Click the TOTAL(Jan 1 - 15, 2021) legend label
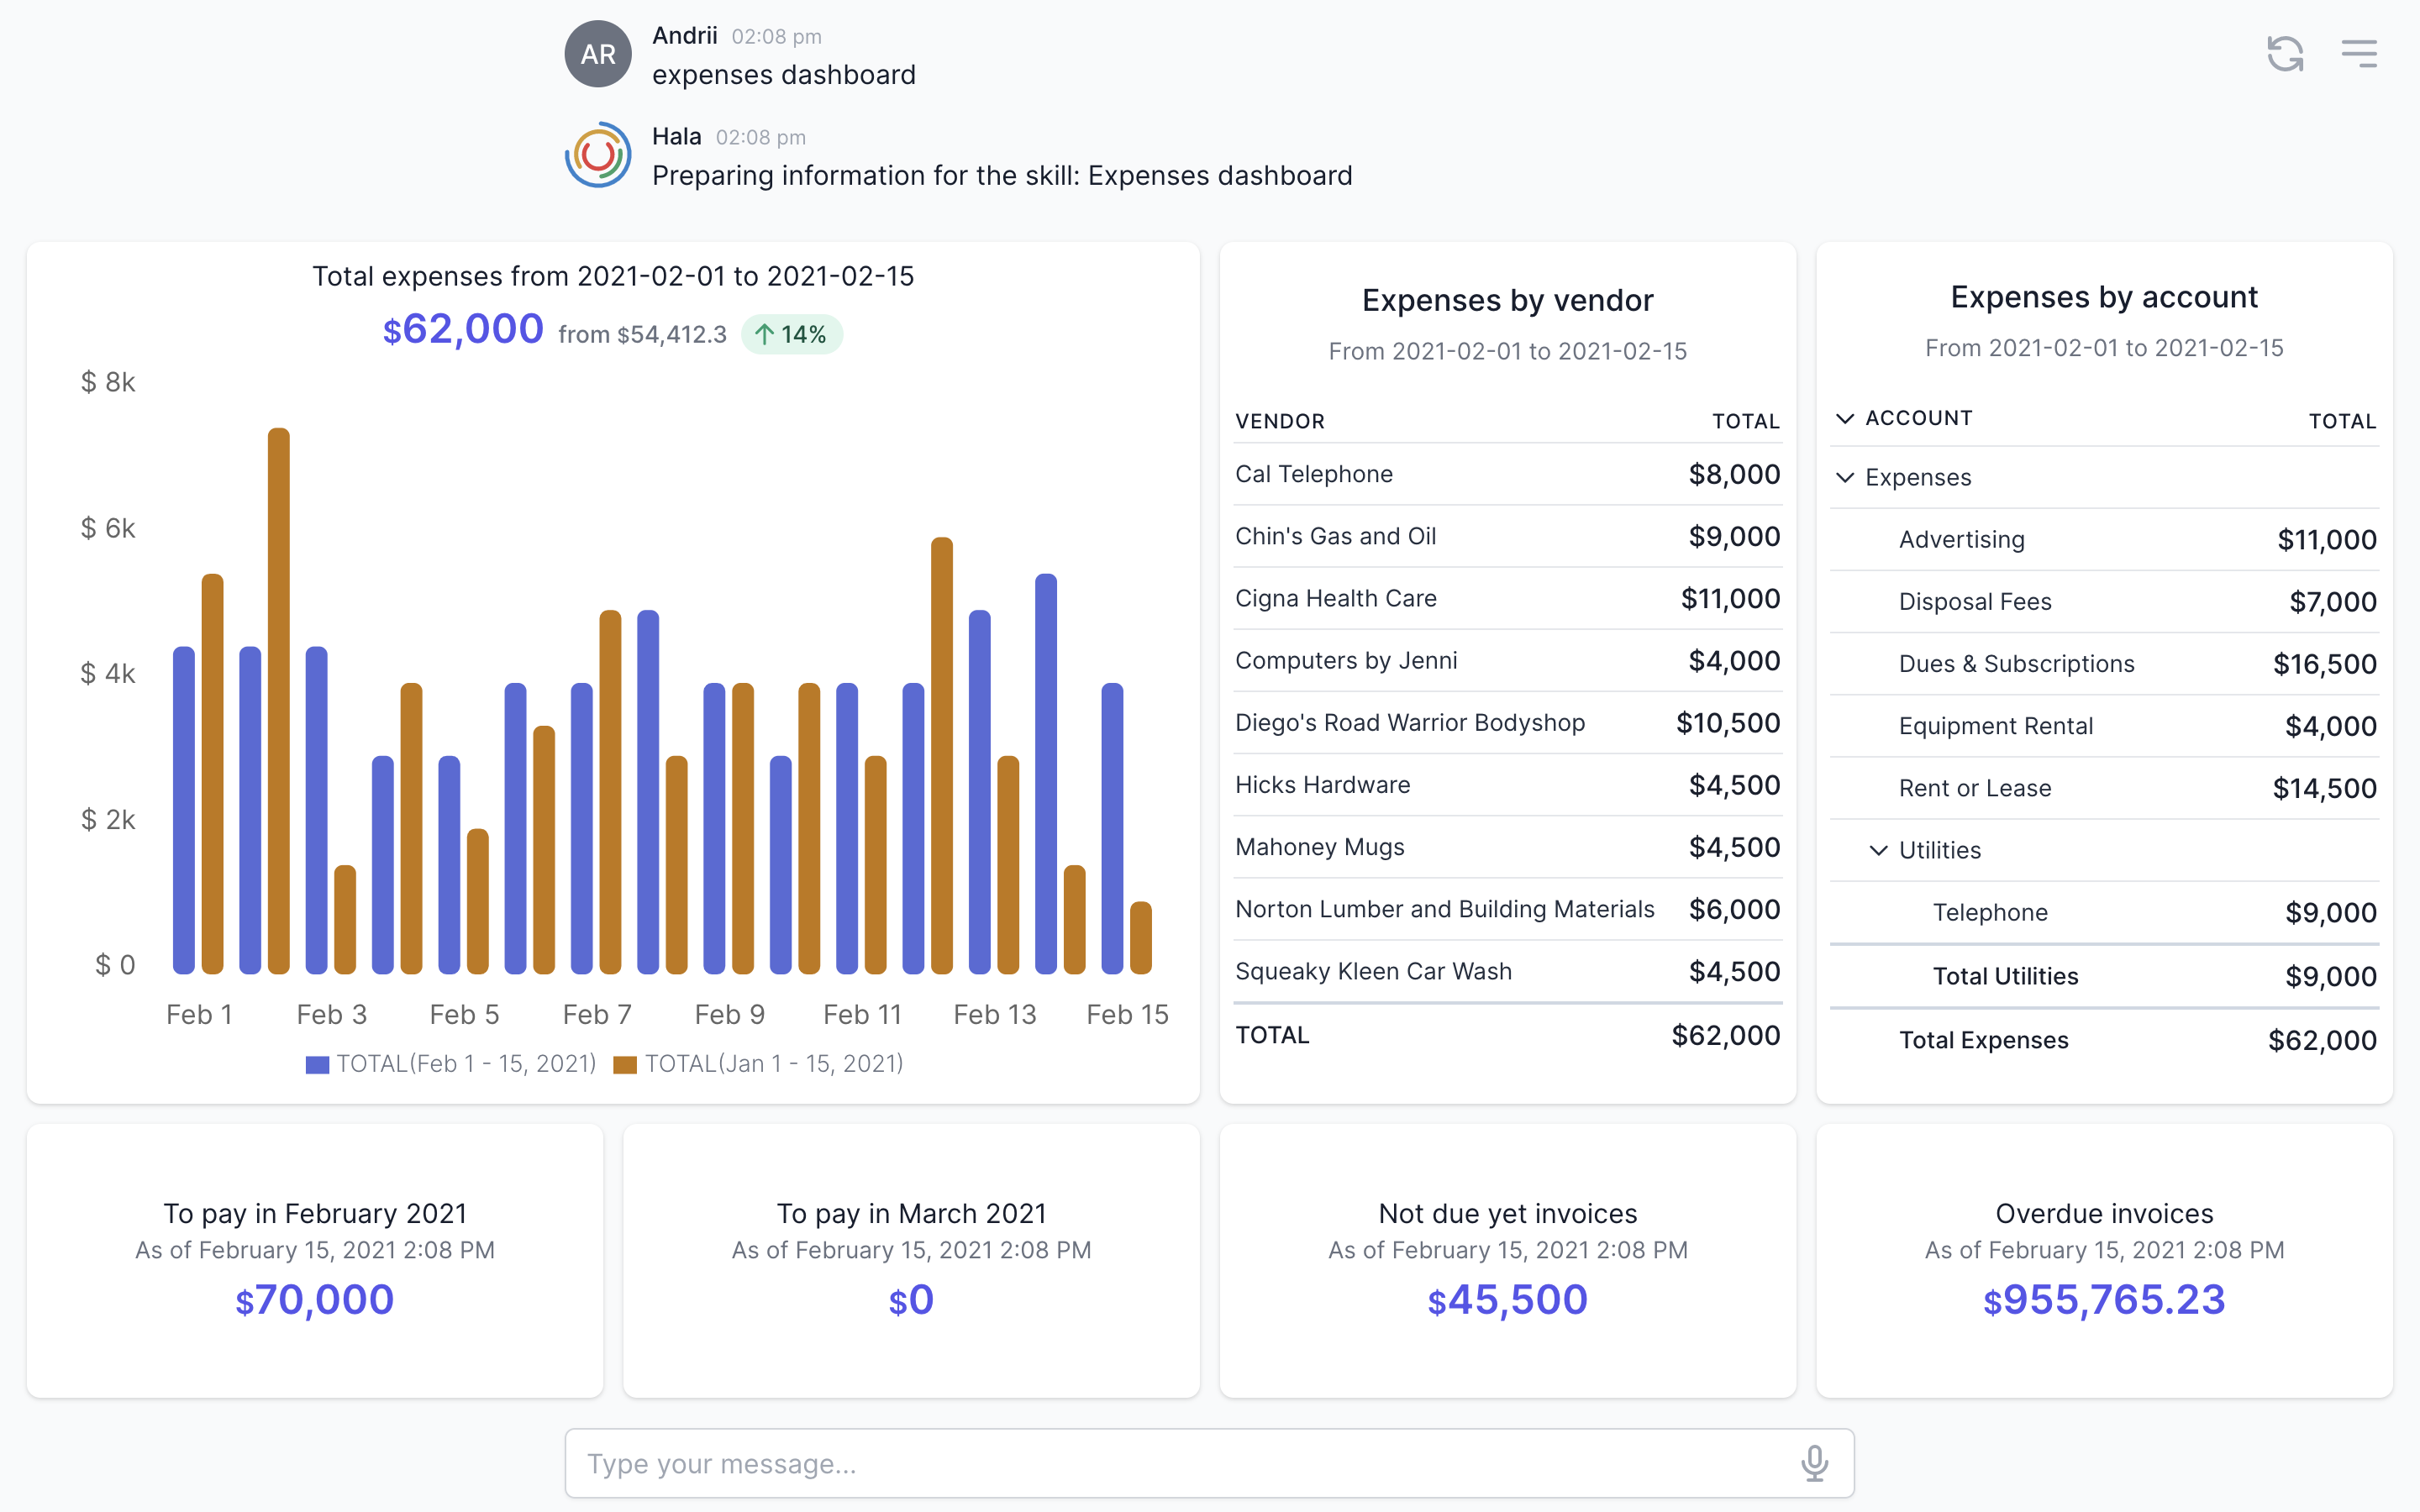This screenshot has height=1512, width=2420. pyautogui.click(x=774, y=1064)
